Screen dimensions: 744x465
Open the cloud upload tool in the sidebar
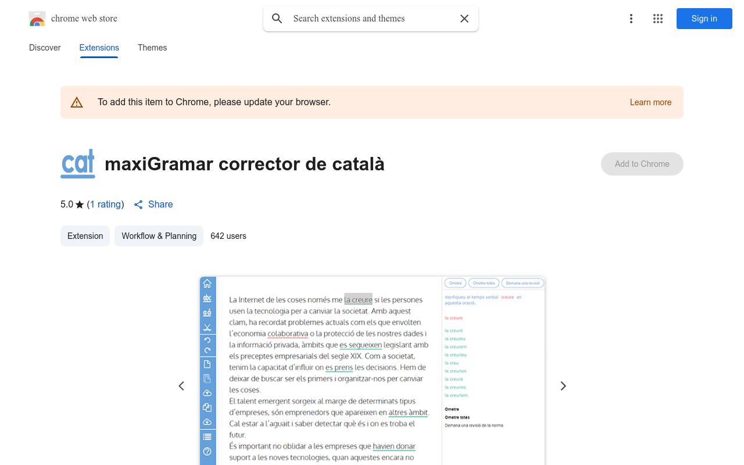208,392
